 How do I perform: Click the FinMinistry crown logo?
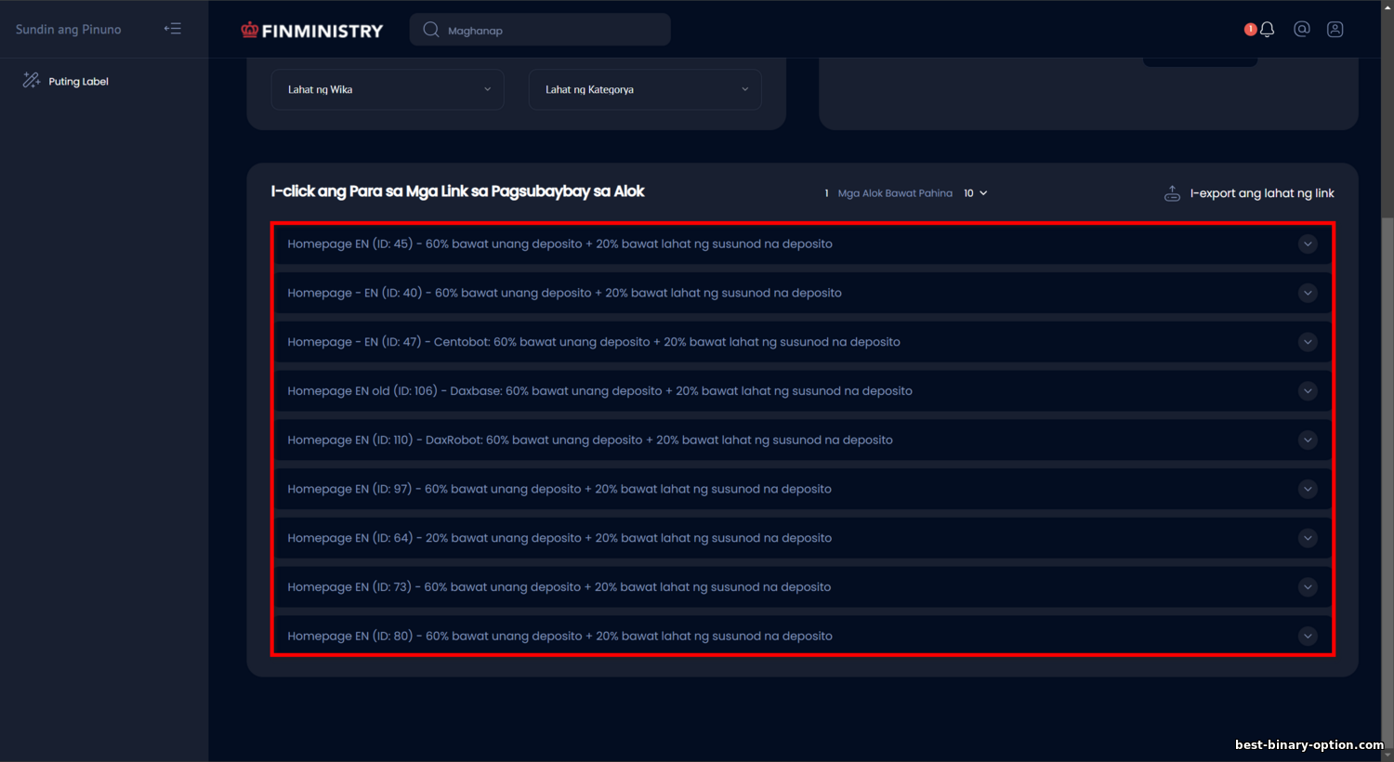click(249, 30)
